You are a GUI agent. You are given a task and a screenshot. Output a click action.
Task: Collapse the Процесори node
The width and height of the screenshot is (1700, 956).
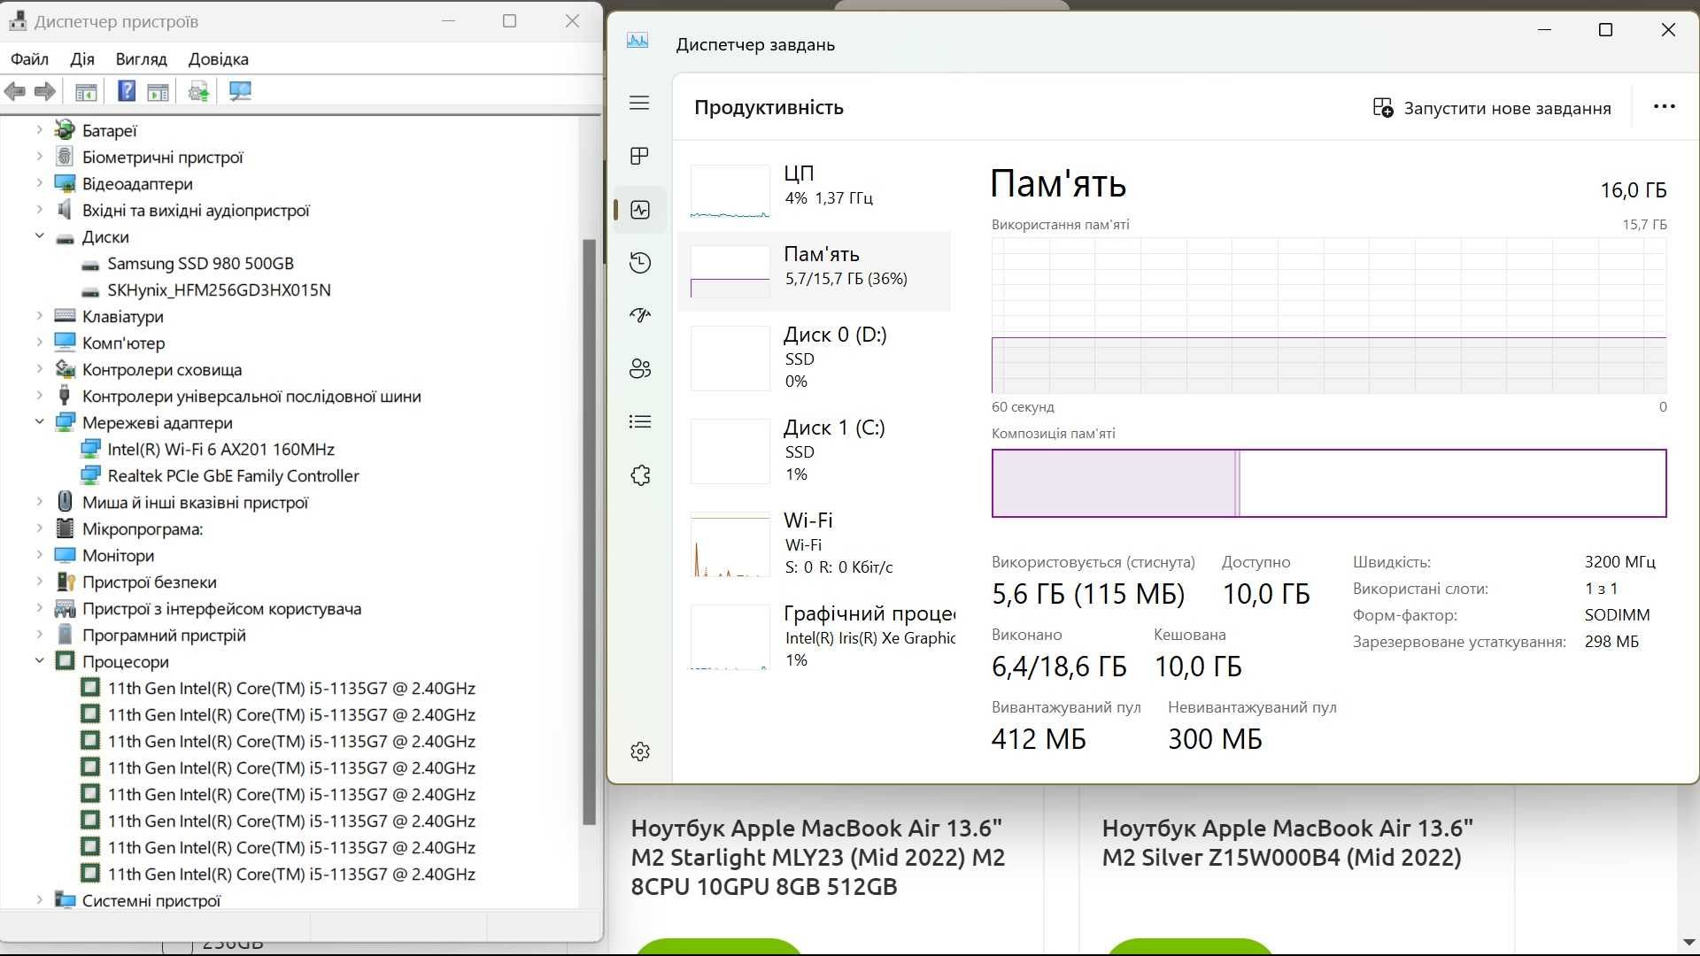39,661
